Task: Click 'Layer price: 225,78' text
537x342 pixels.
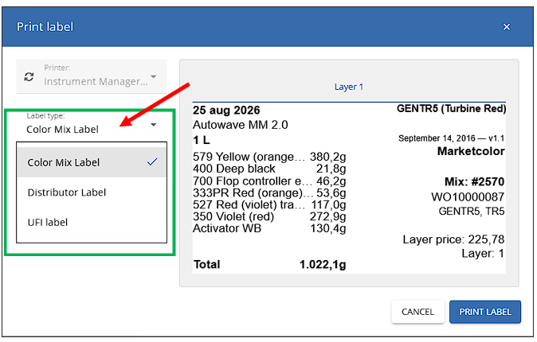Action: 453,239
